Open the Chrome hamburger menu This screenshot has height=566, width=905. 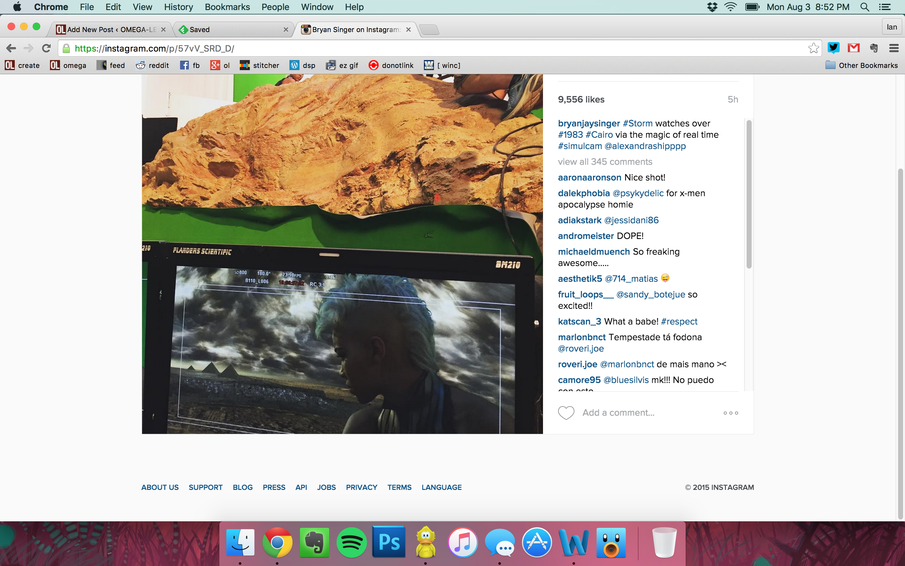pos(894,48)
